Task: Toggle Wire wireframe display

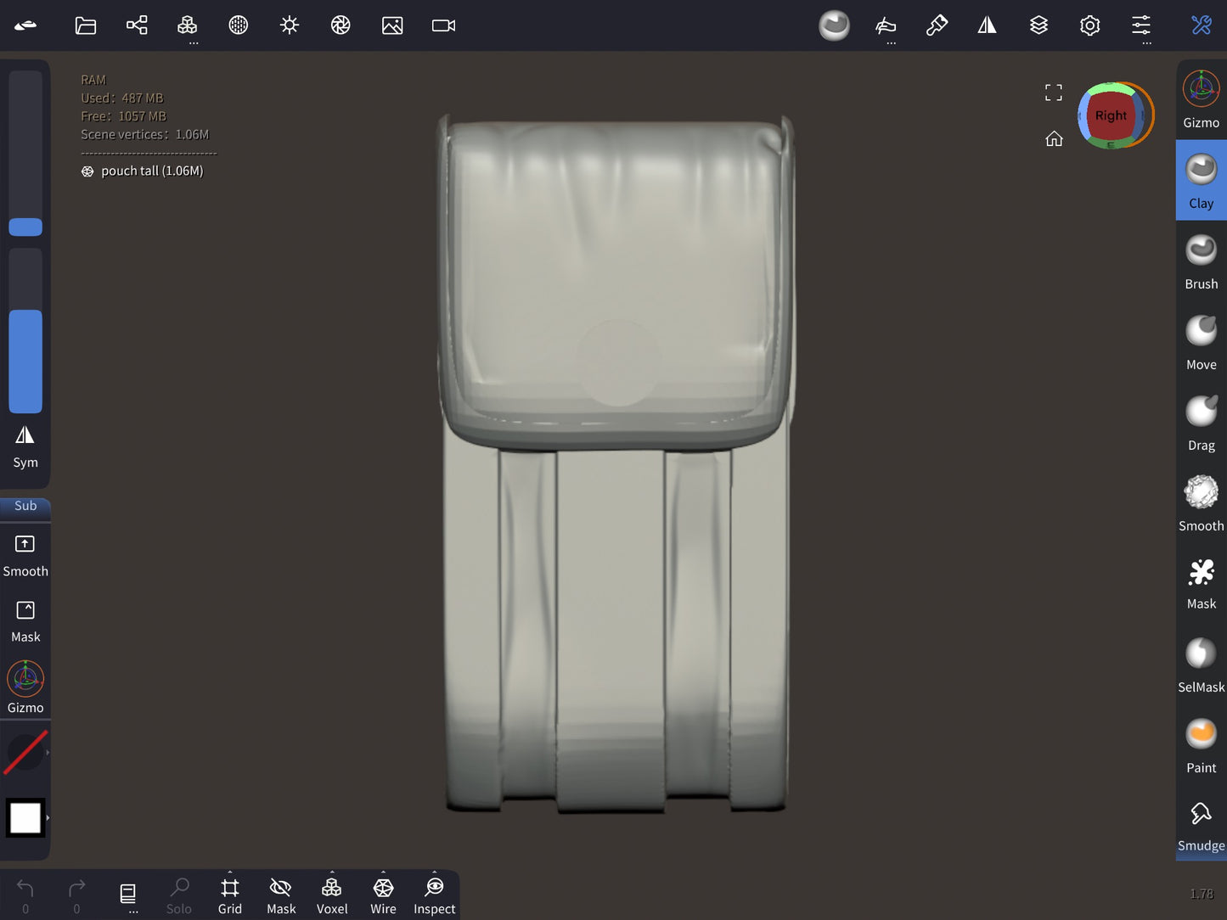Action: [x=383, y=895]
